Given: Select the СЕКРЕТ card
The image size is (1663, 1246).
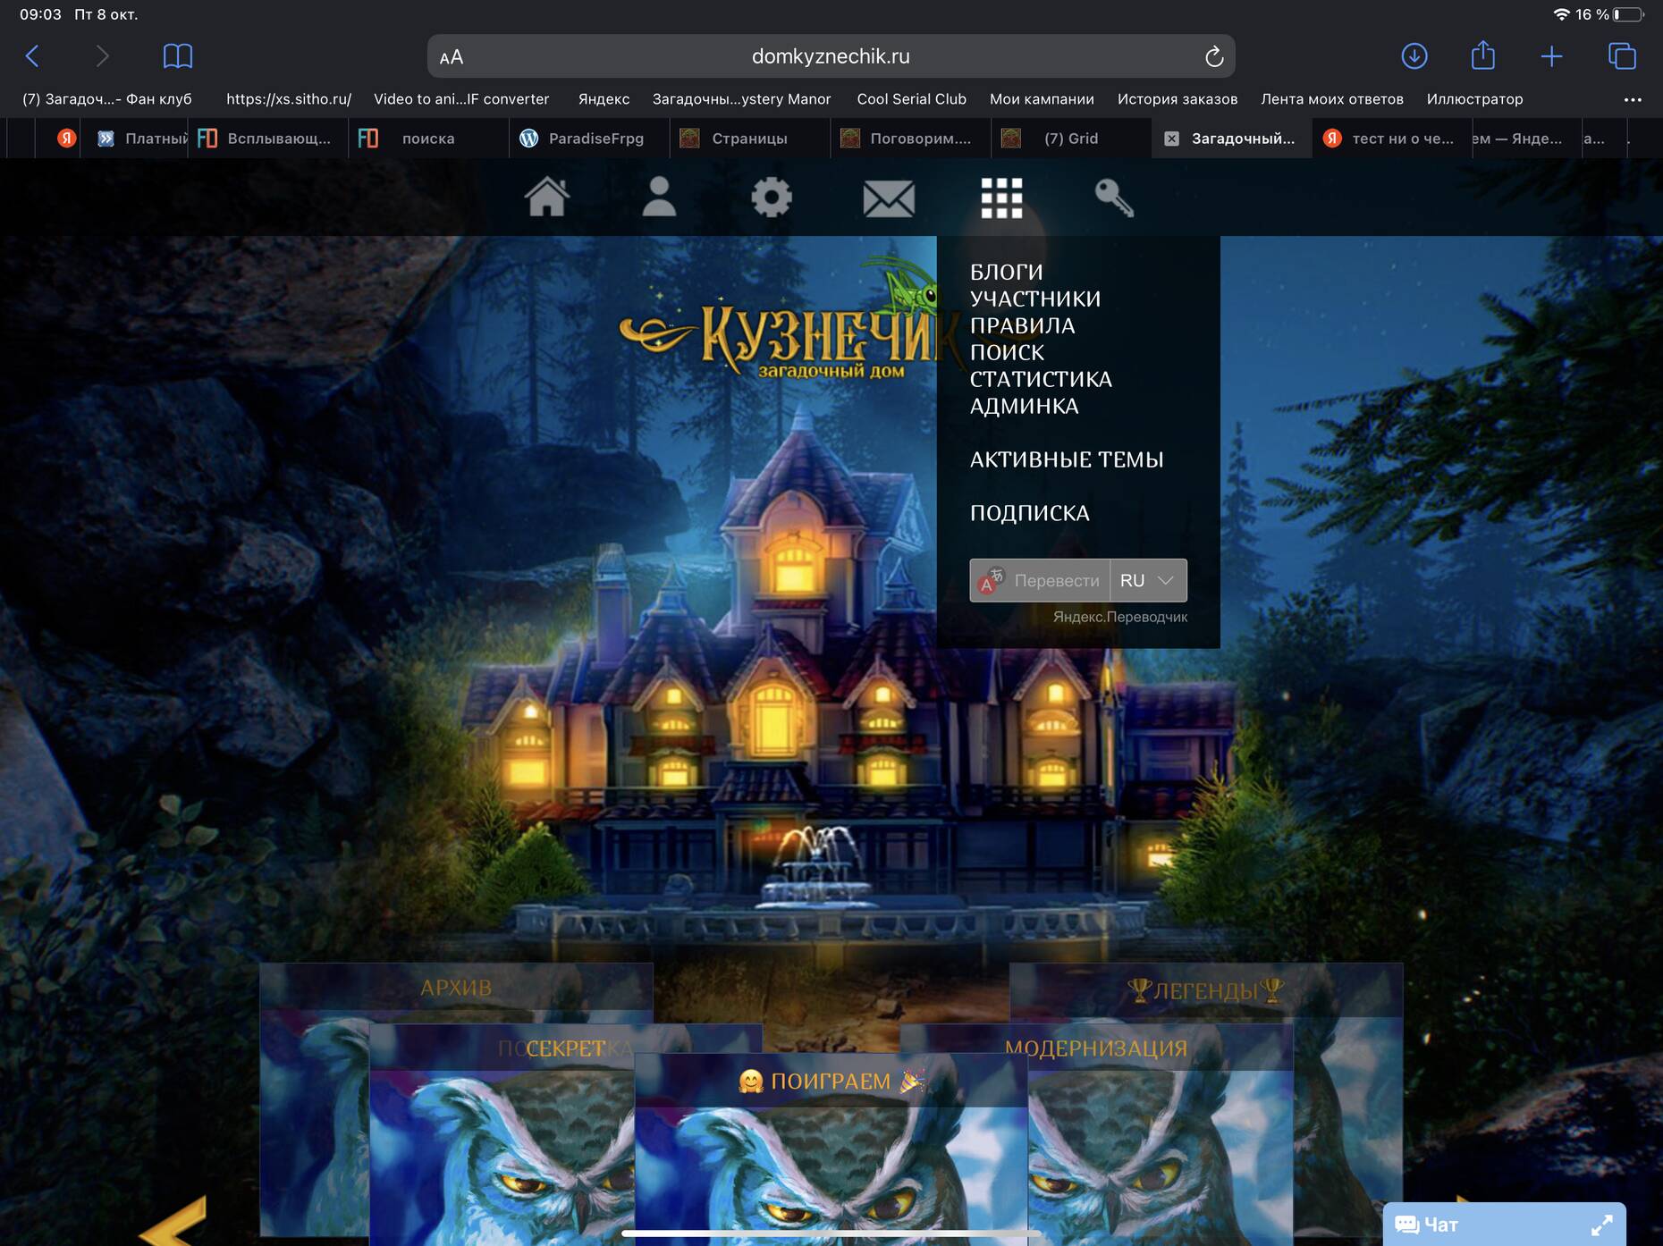Looking at the screenshot, I should pyautogui.click(x=565, y=1048).
